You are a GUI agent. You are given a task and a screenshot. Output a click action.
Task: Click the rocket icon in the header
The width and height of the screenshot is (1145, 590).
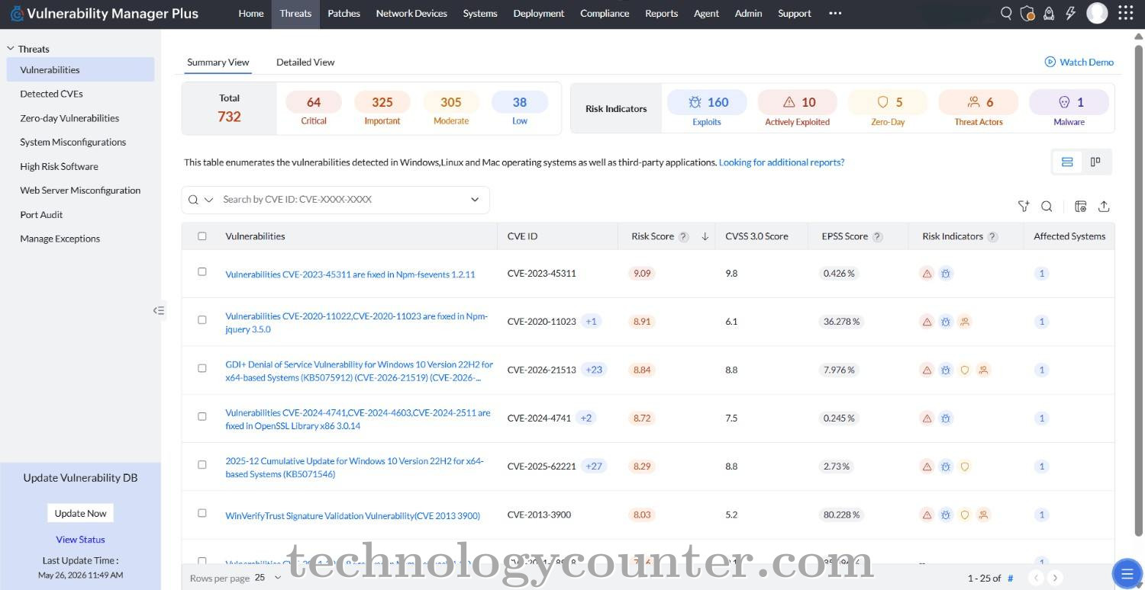point(1049,13)
